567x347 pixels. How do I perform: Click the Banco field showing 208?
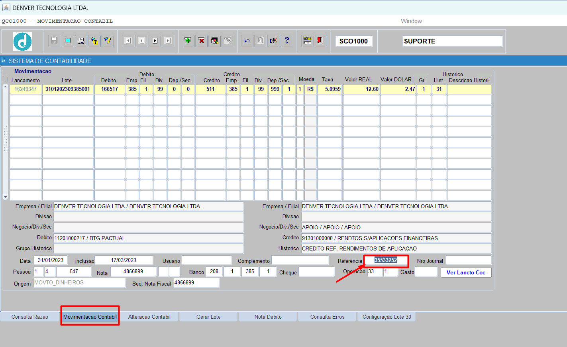214,272
